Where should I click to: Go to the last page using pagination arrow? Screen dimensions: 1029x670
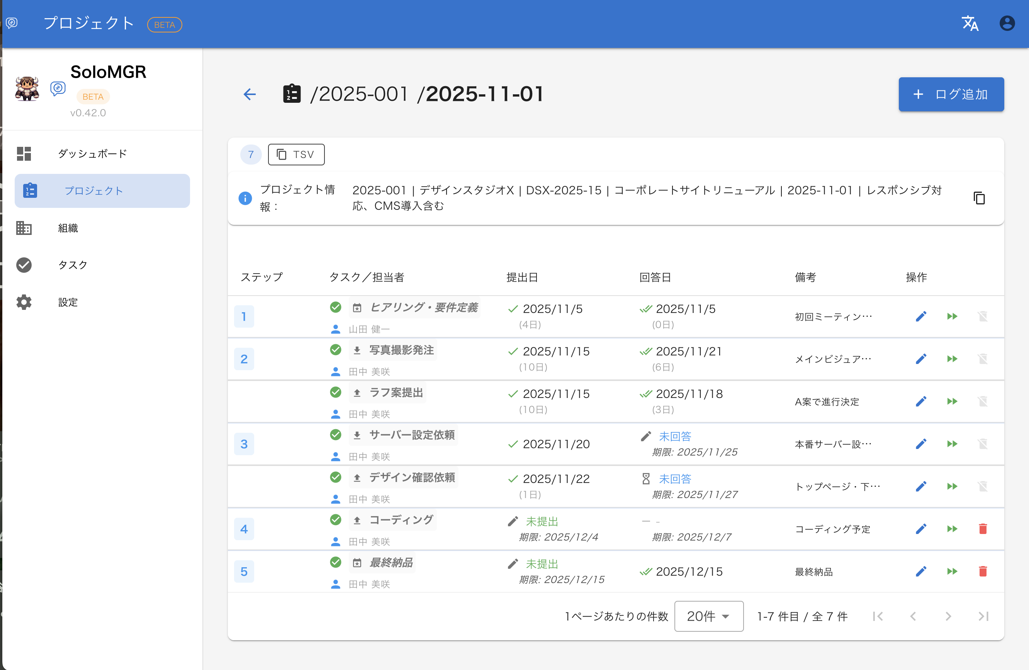[x=983, y=616]
